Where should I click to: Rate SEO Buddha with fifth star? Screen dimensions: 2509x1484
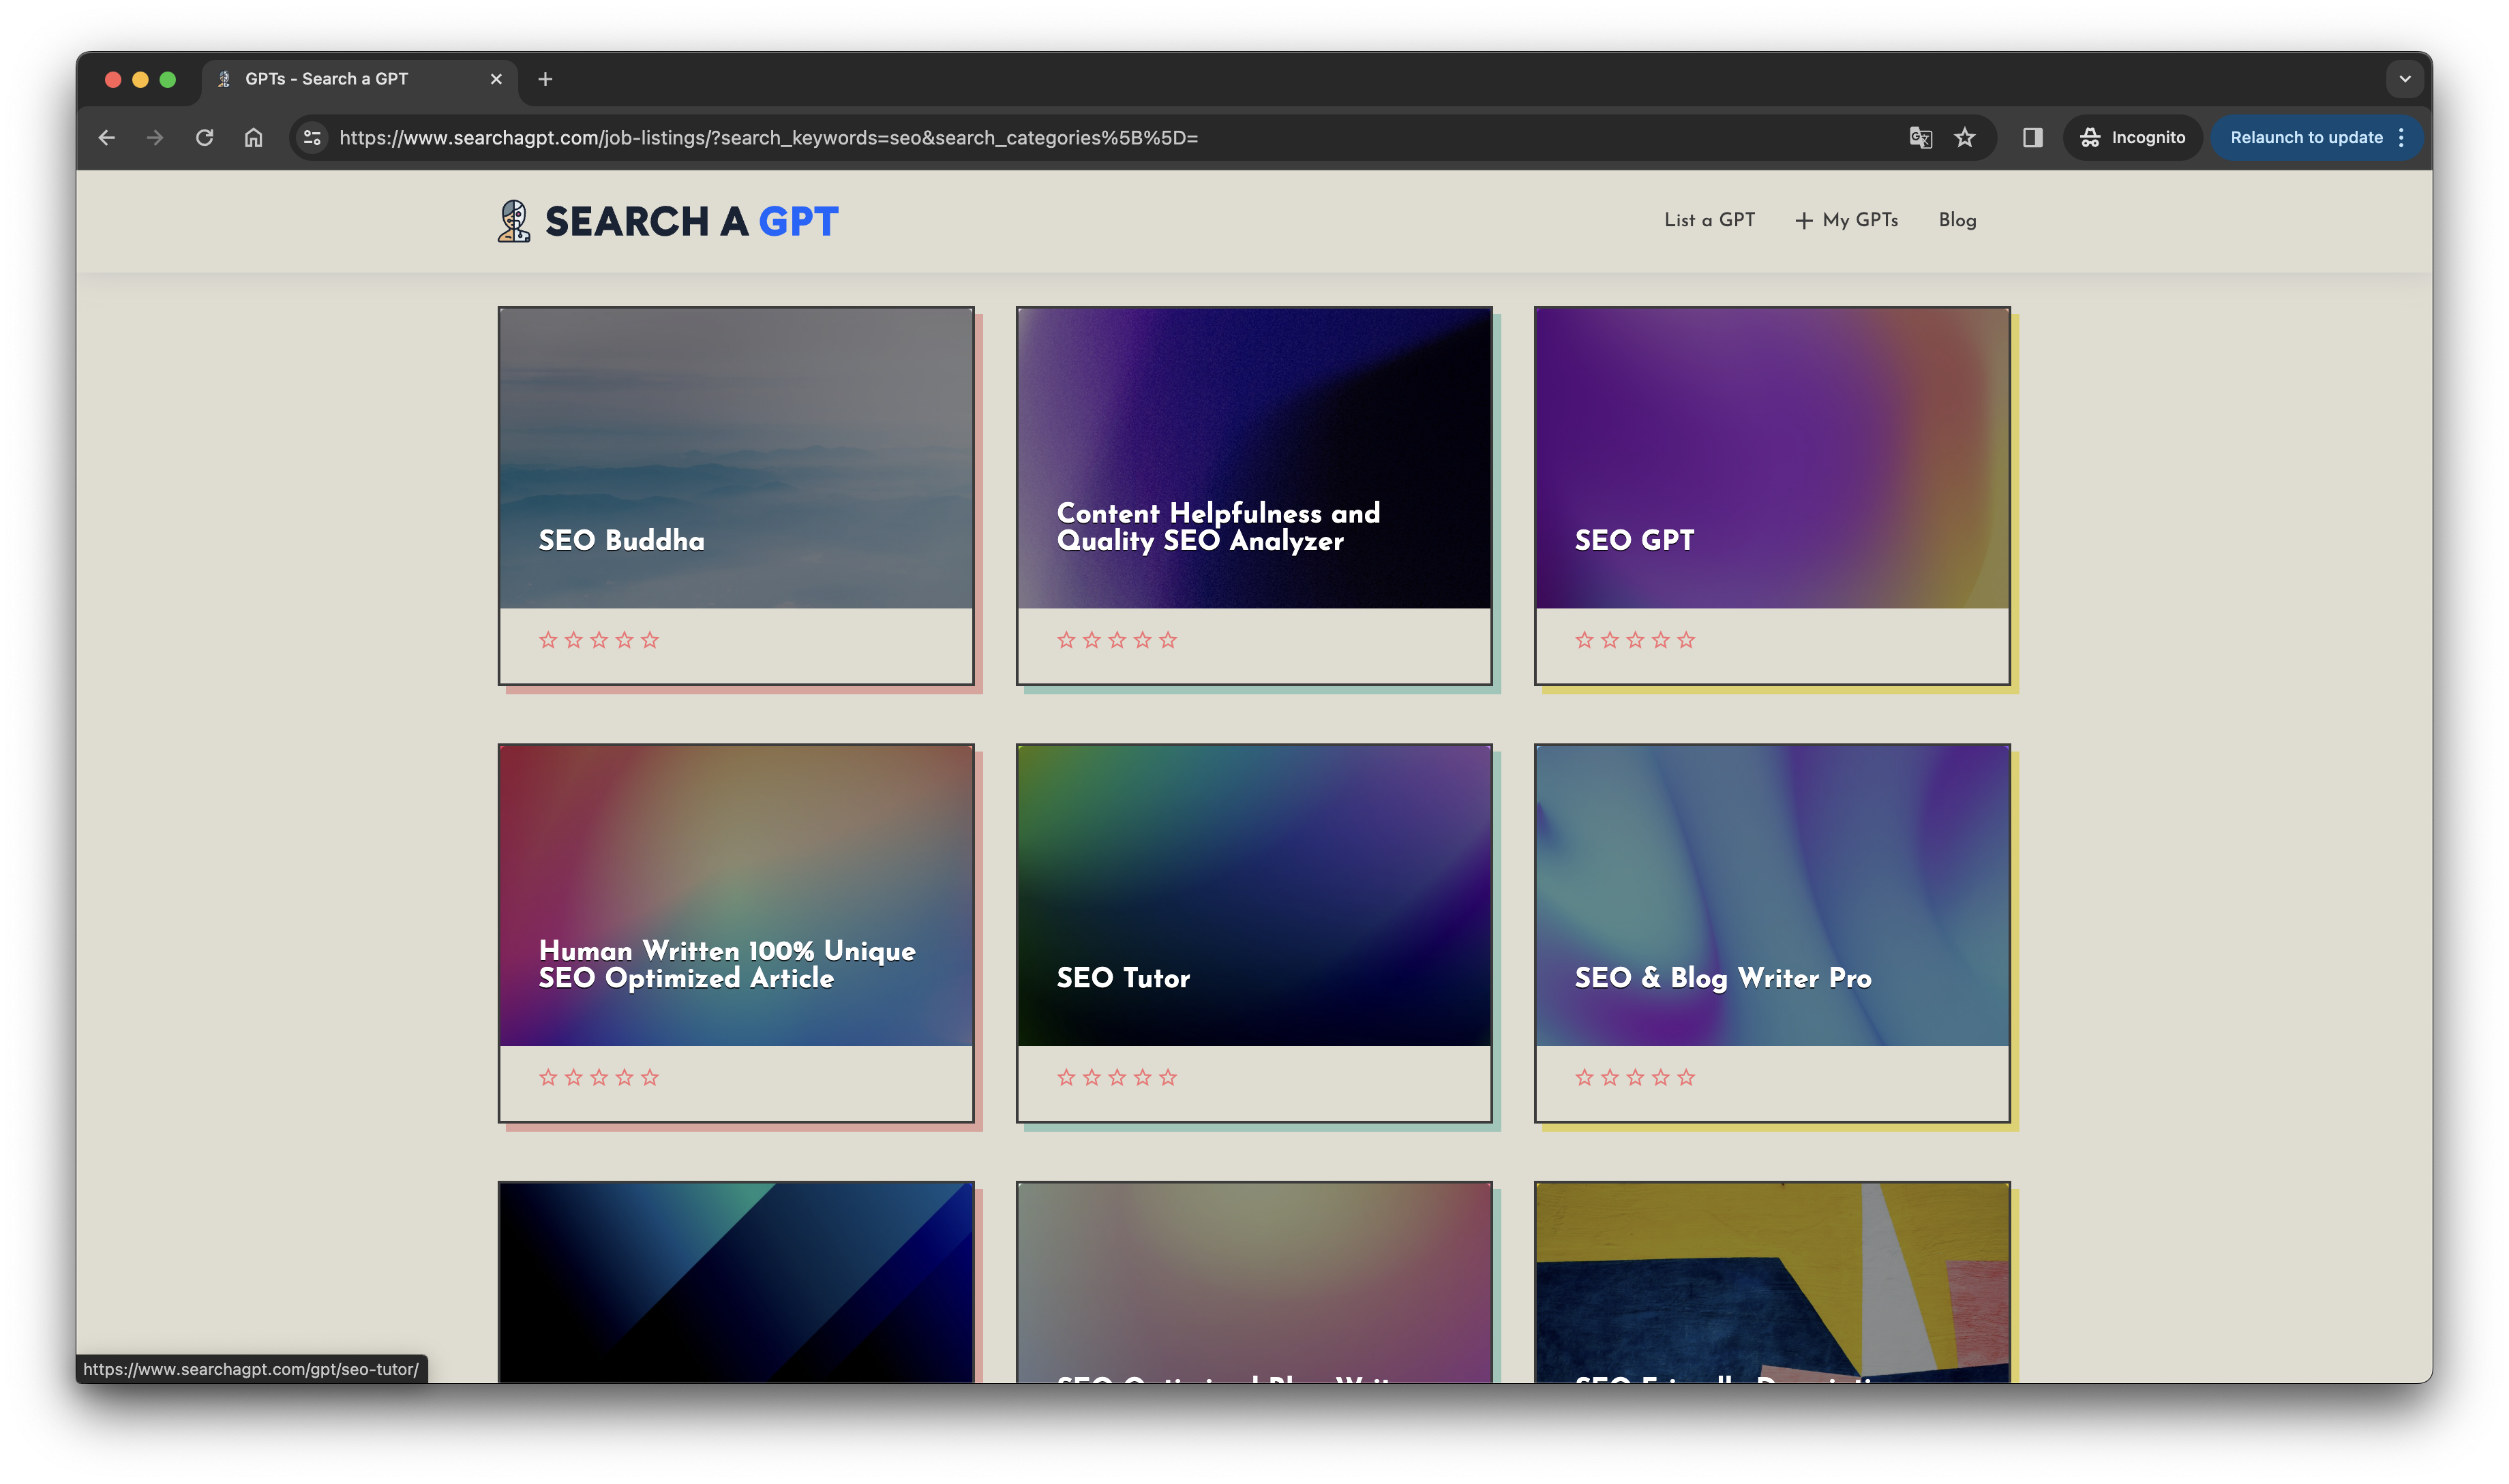tap(650, 640)
